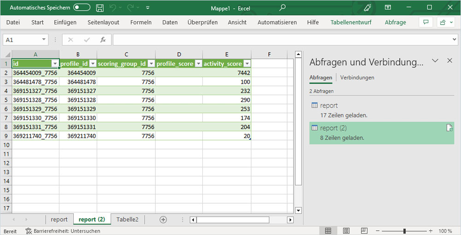Select the Abfragen pane tab

pos(321,78)
